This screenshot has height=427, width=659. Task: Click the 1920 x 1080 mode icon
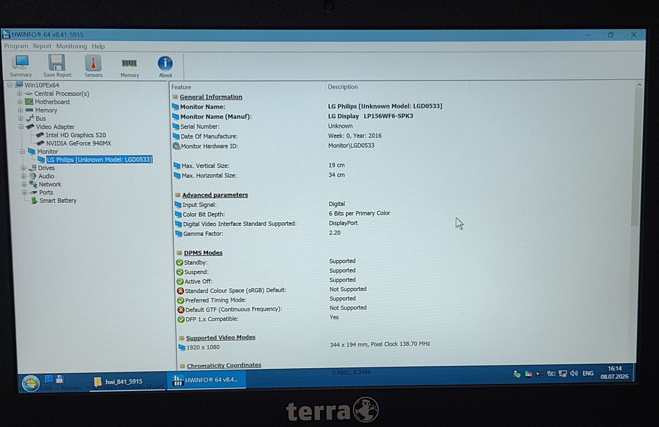point(182,348)
